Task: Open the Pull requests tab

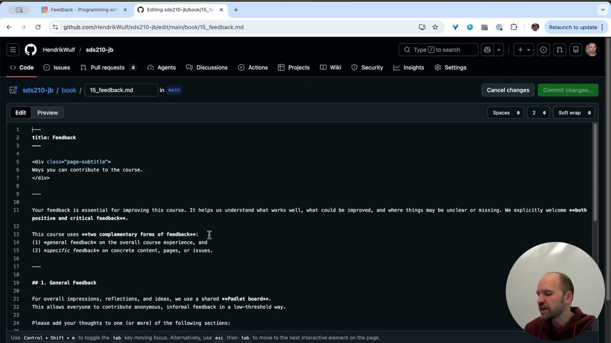Action: tap(108, 68)
